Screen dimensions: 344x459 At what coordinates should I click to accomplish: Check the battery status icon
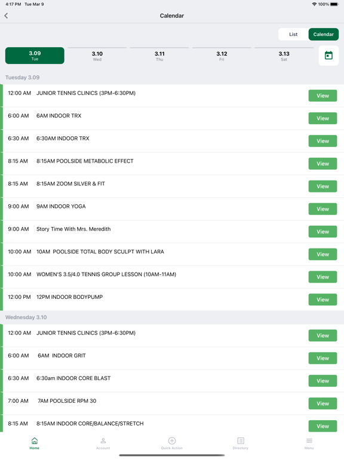pyautogui.click(x=334, y=4)
